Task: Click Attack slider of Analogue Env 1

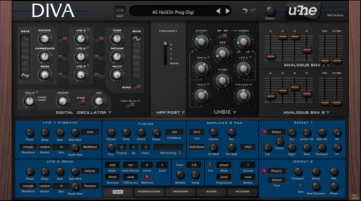Action: 271,56
